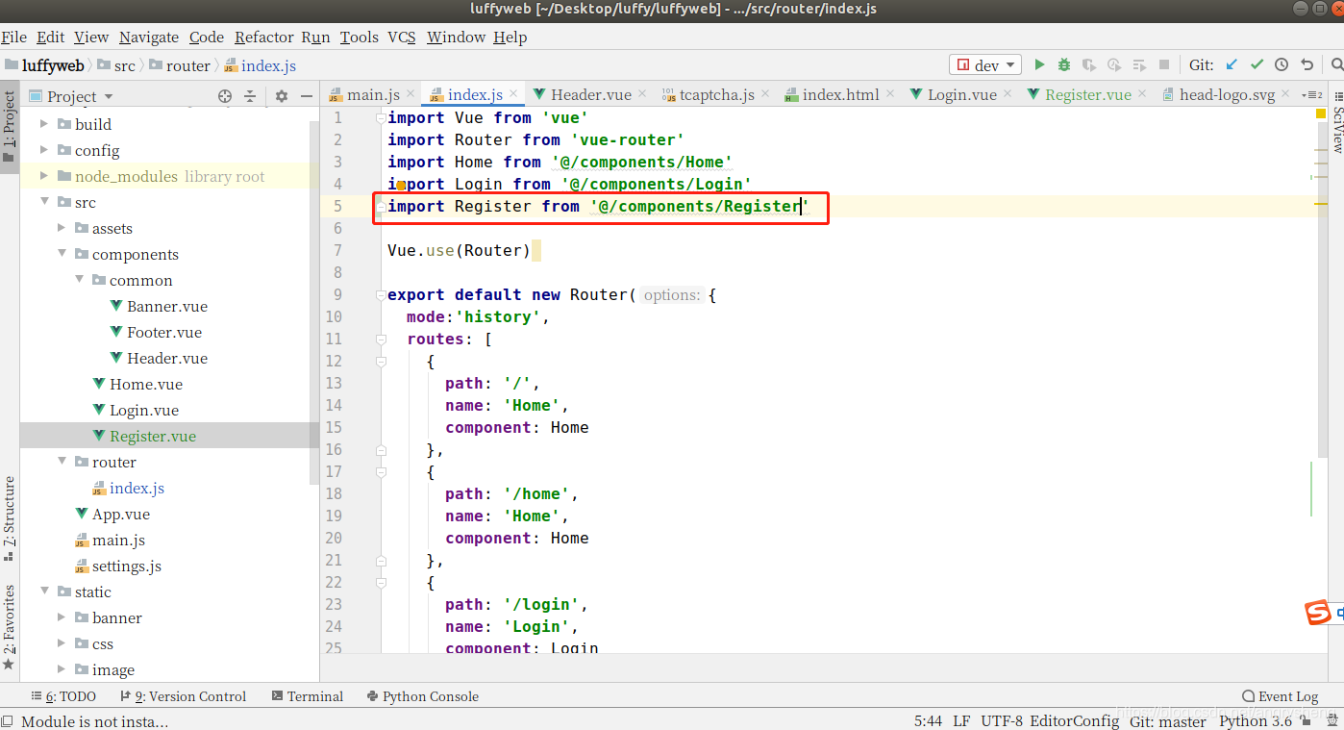1344x730 pixels.
Task: Click Git Update Project blue arrow
Action: (x=1232, y=64)
